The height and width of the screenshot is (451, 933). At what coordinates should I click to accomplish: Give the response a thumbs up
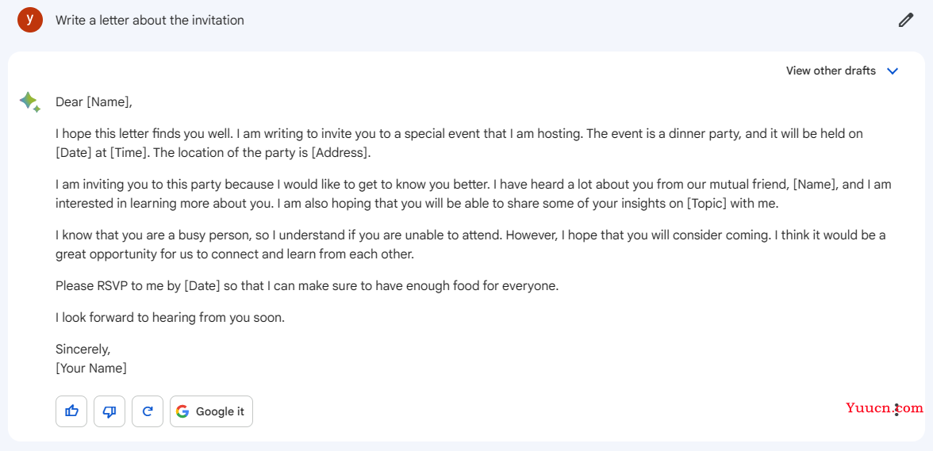click(71, 411)
